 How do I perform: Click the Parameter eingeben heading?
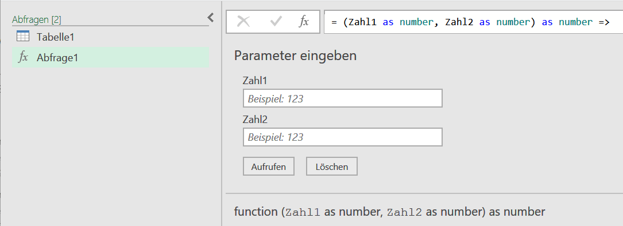pos(295,56)
